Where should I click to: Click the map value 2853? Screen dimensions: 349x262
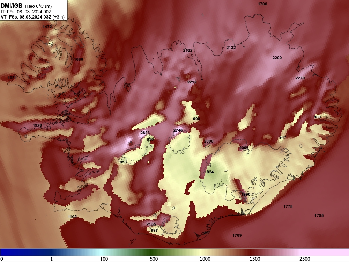point(145,133)
